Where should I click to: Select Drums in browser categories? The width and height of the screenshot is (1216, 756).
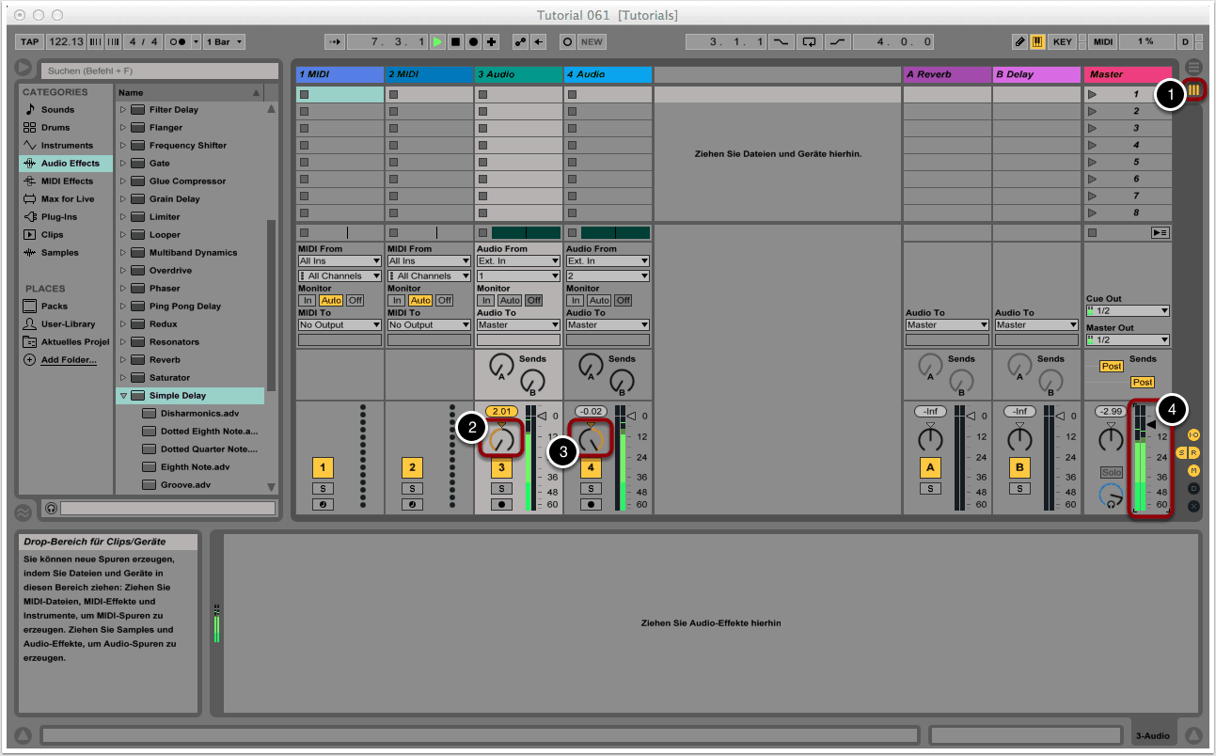57,128
